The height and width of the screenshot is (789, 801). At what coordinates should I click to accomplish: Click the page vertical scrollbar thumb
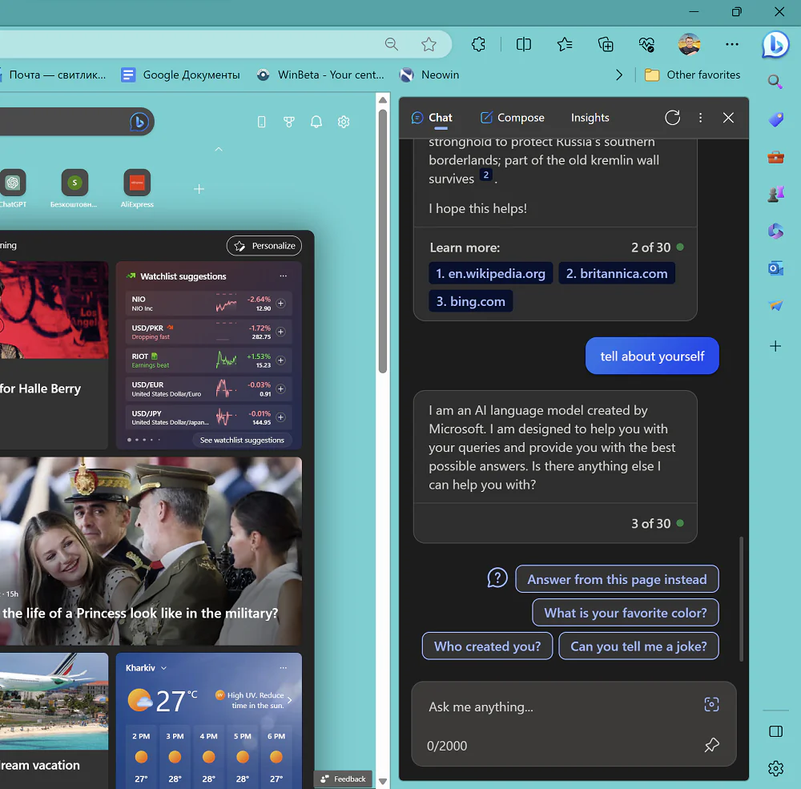pos(383,240)
